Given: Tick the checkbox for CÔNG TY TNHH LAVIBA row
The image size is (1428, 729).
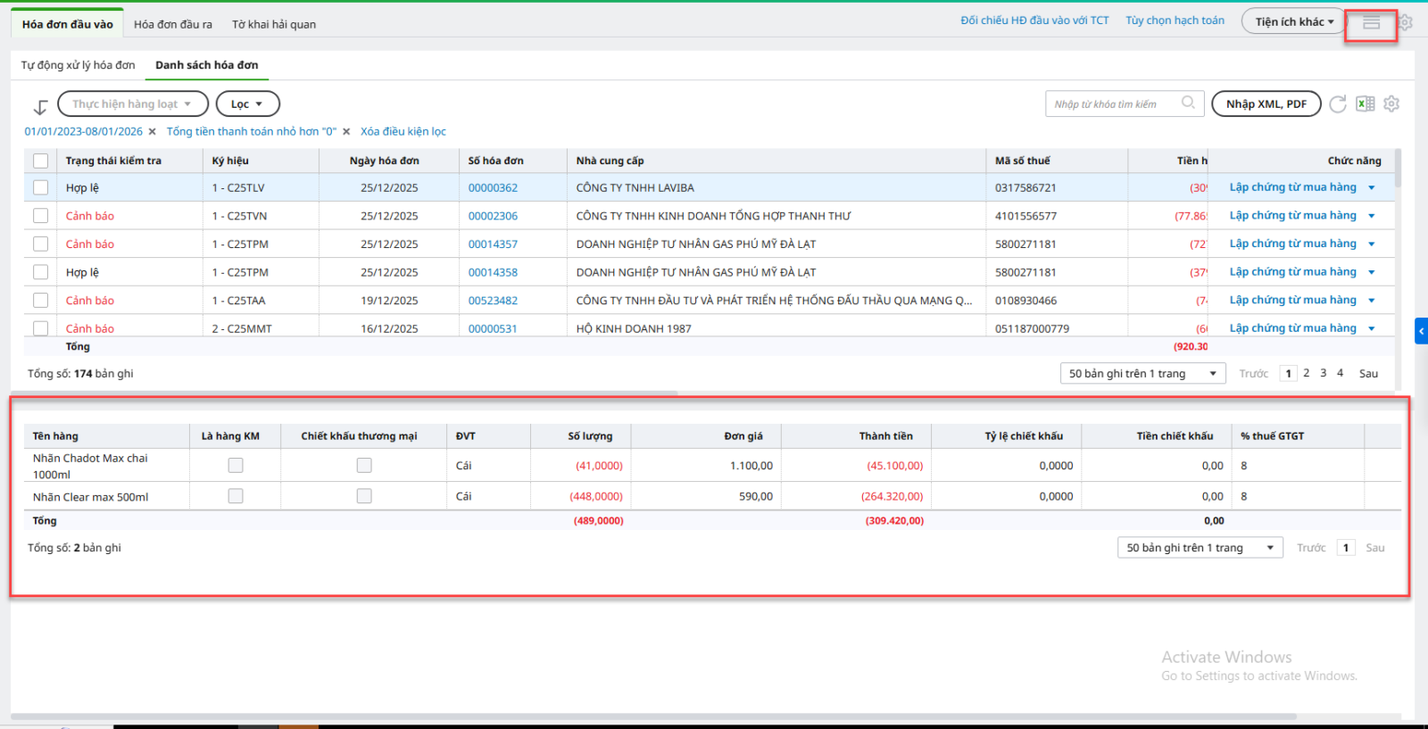Looking at the screenshot, I should pyautogui.click(x=40, y=187).
